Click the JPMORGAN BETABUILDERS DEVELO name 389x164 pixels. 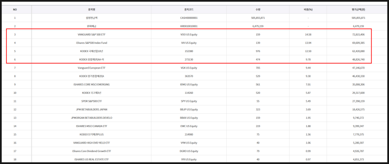tap(91, 118)
